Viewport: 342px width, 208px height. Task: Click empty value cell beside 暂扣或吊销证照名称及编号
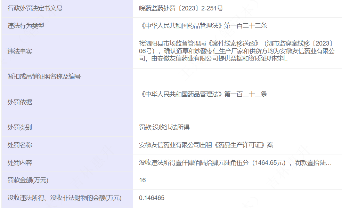point(236,77)
